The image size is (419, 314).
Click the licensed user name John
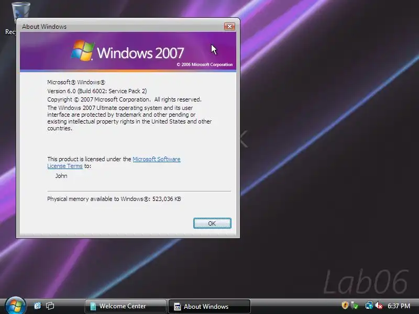(x=61, y=176)
